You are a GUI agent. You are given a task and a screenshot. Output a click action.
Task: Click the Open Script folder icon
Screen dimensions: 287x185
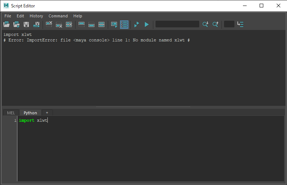(7, 24)
